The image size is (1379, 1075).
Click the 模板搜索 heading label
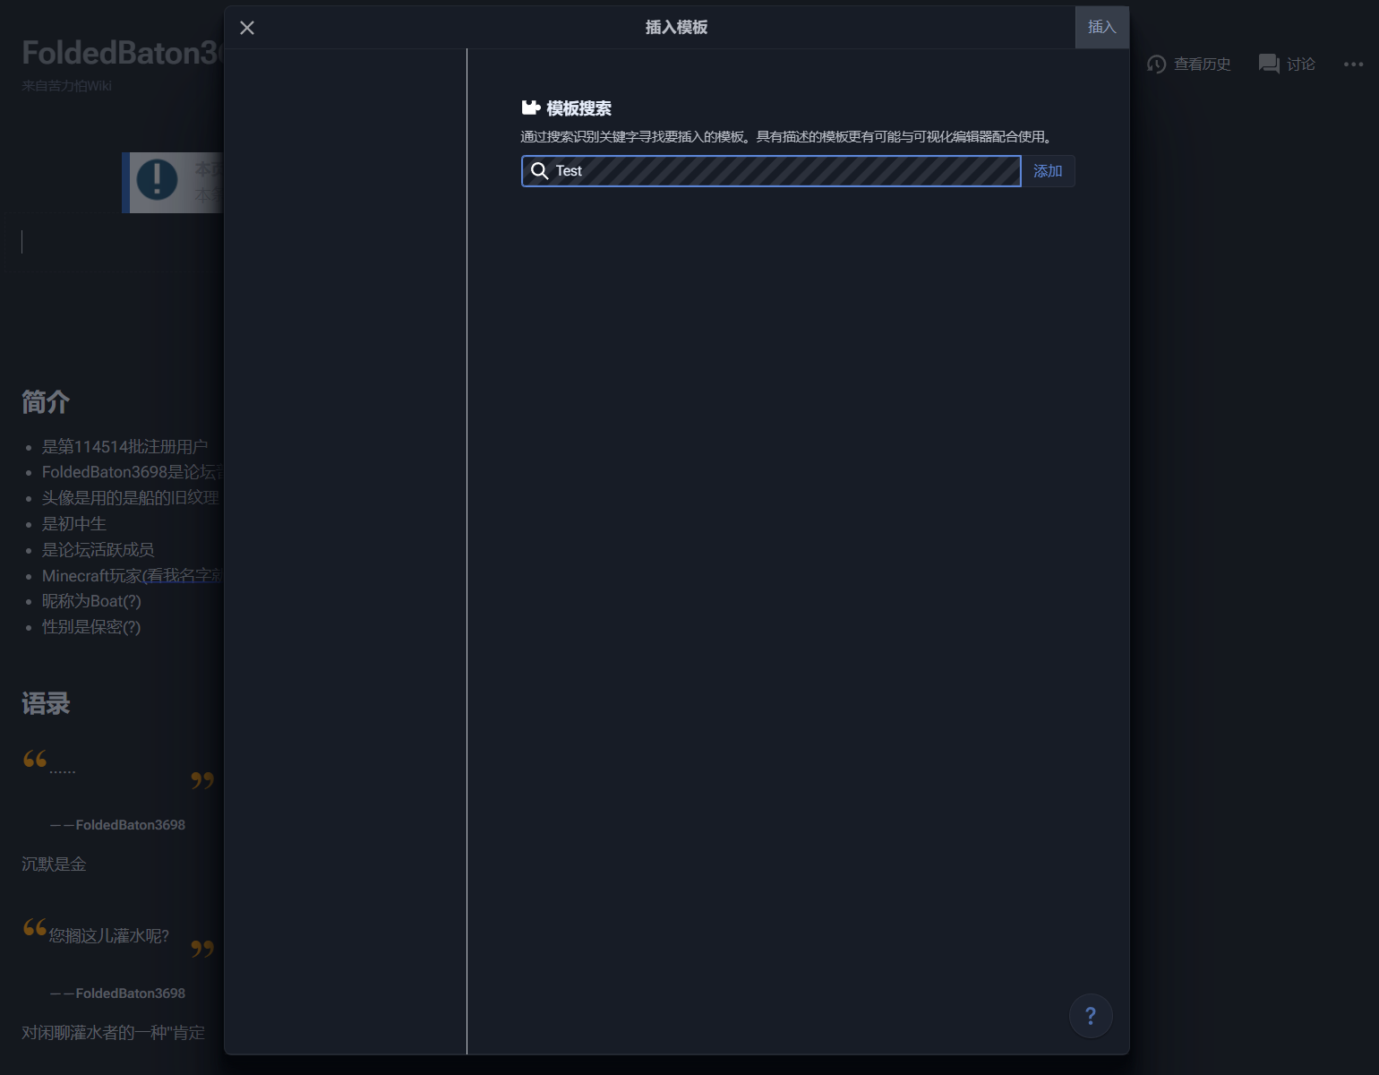[578, 108]
